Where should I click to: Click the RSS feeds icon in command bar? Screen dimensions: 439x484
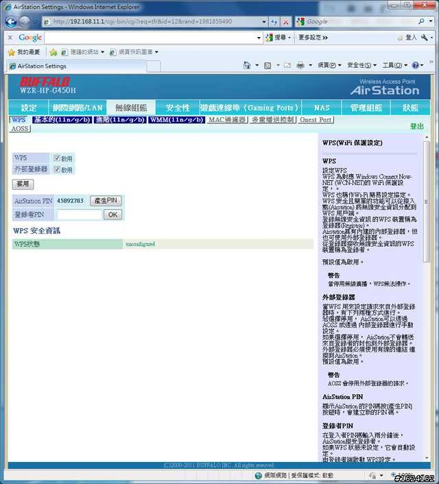268,65
